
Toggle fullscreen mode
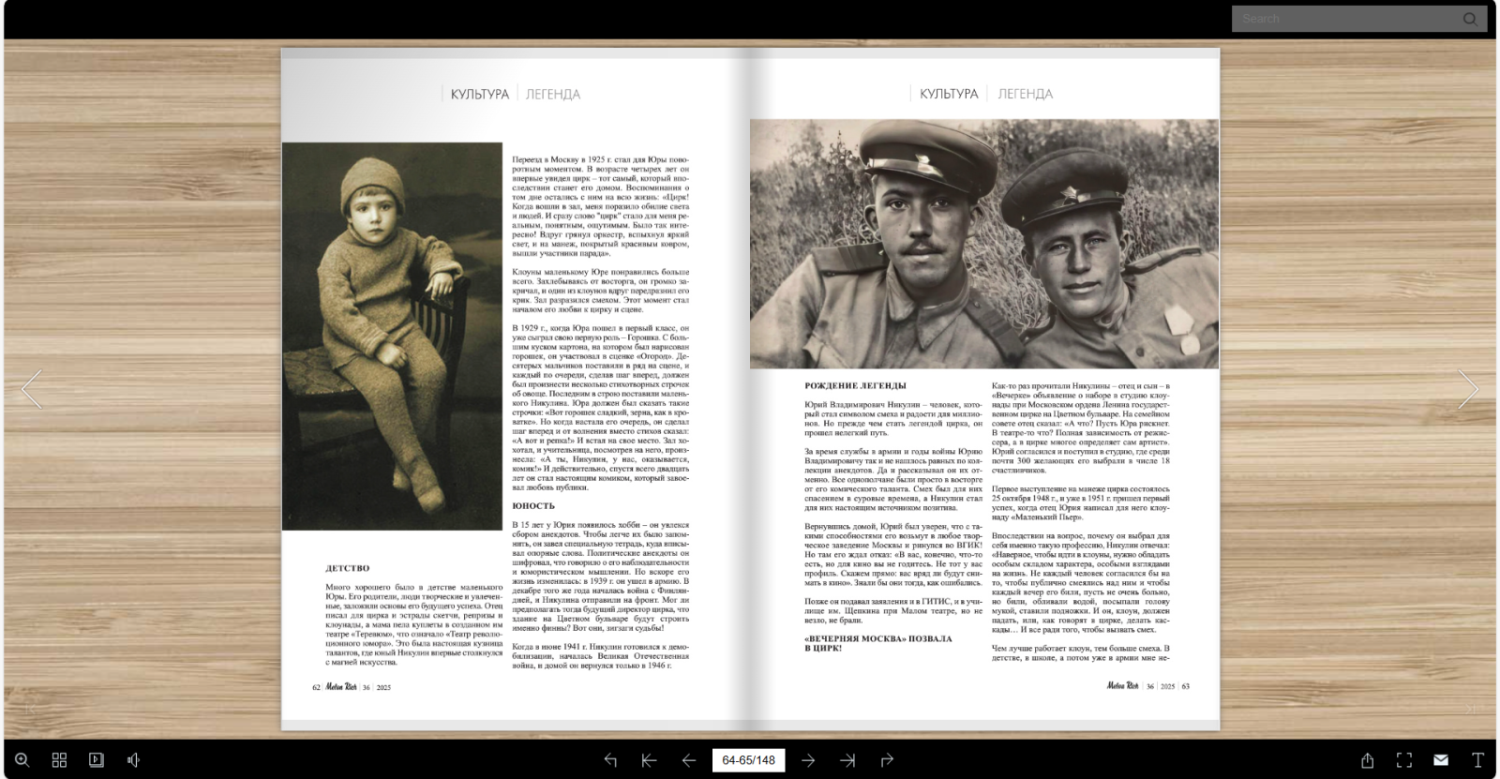pos(1403,759)
